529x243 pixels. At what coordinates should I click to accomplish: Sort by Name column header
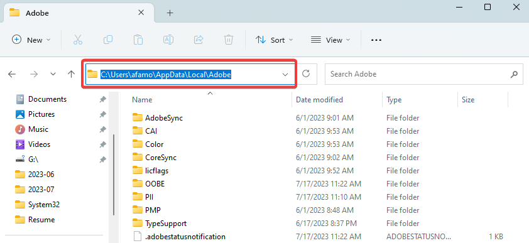point(142,100)
